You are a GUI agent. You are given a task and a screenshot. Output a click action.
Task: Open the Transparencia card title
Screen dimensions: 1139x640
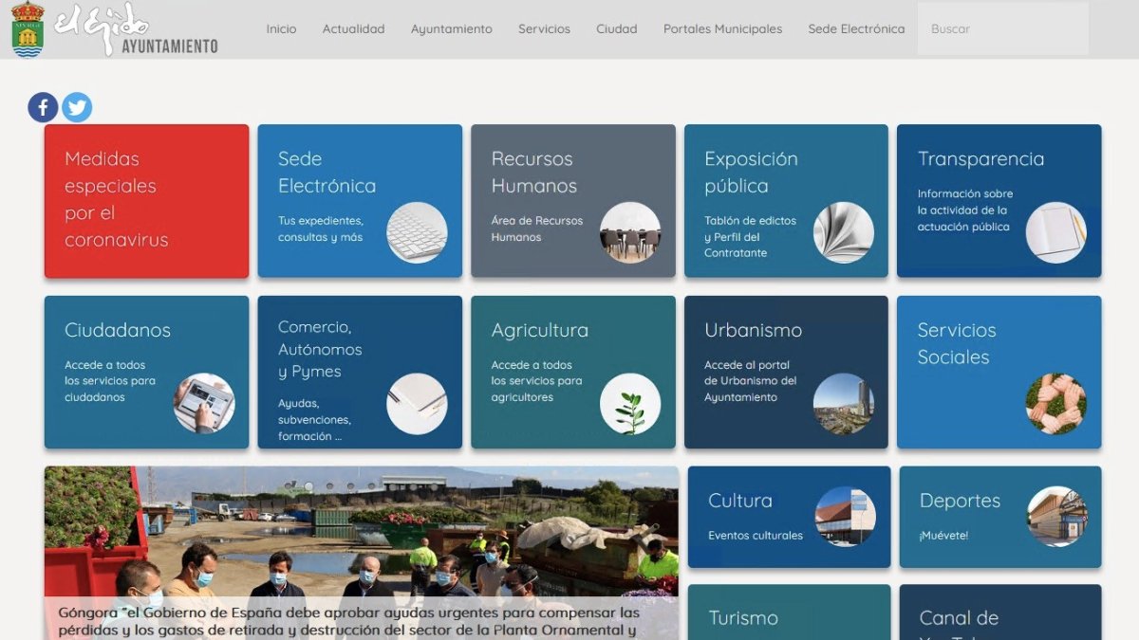coord(980,159)
